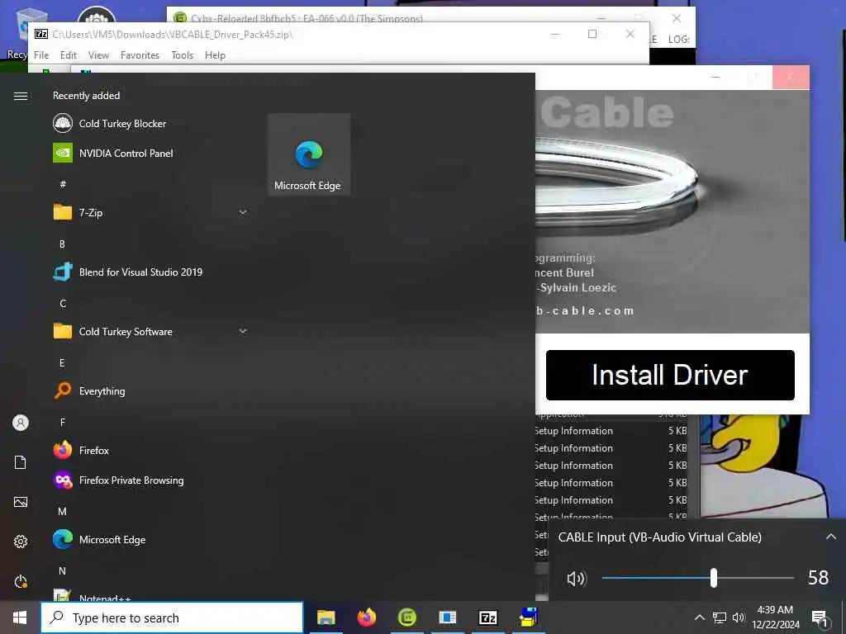Expand the 7-Zip folder chevron
Viewport: 846px width, 634px height.
(243, 212)
